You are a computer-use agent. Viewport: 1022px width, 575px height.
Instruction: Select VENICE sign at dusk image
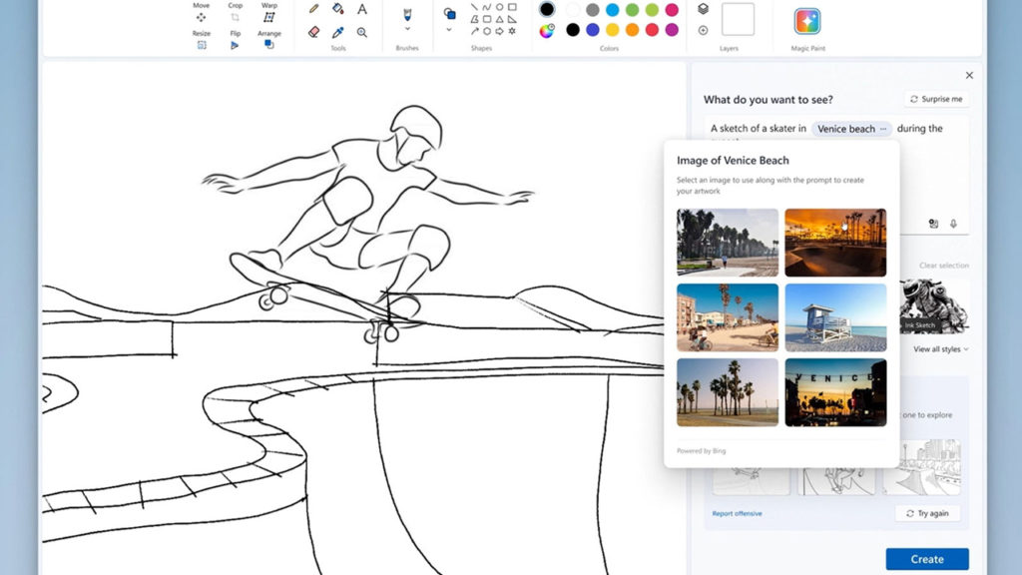point(835,392)
